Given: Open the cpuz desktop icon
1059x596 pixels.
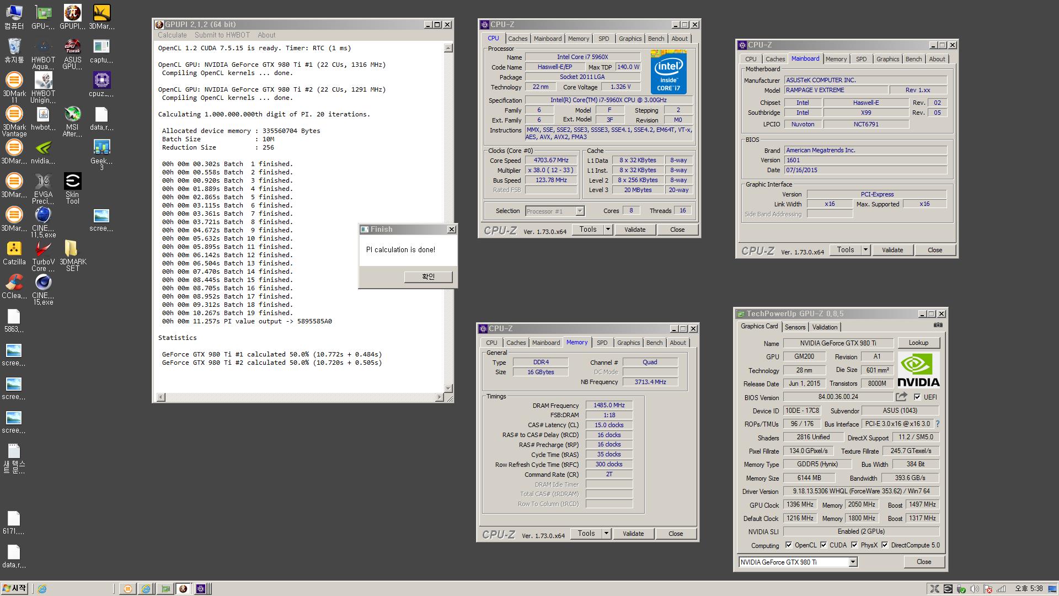Looking at the screenshot, I should pos(101,84).
